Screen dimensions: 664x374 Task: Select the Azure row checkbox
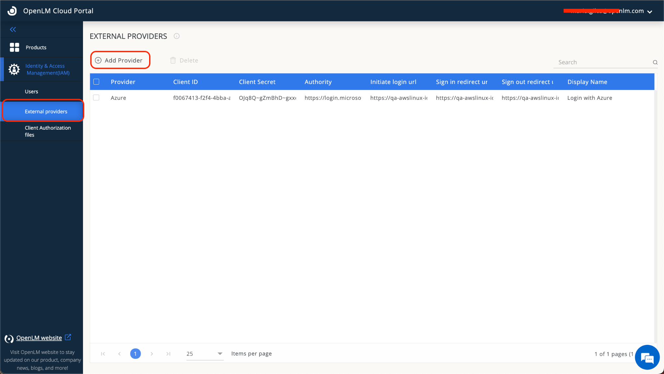pos(96,98)
